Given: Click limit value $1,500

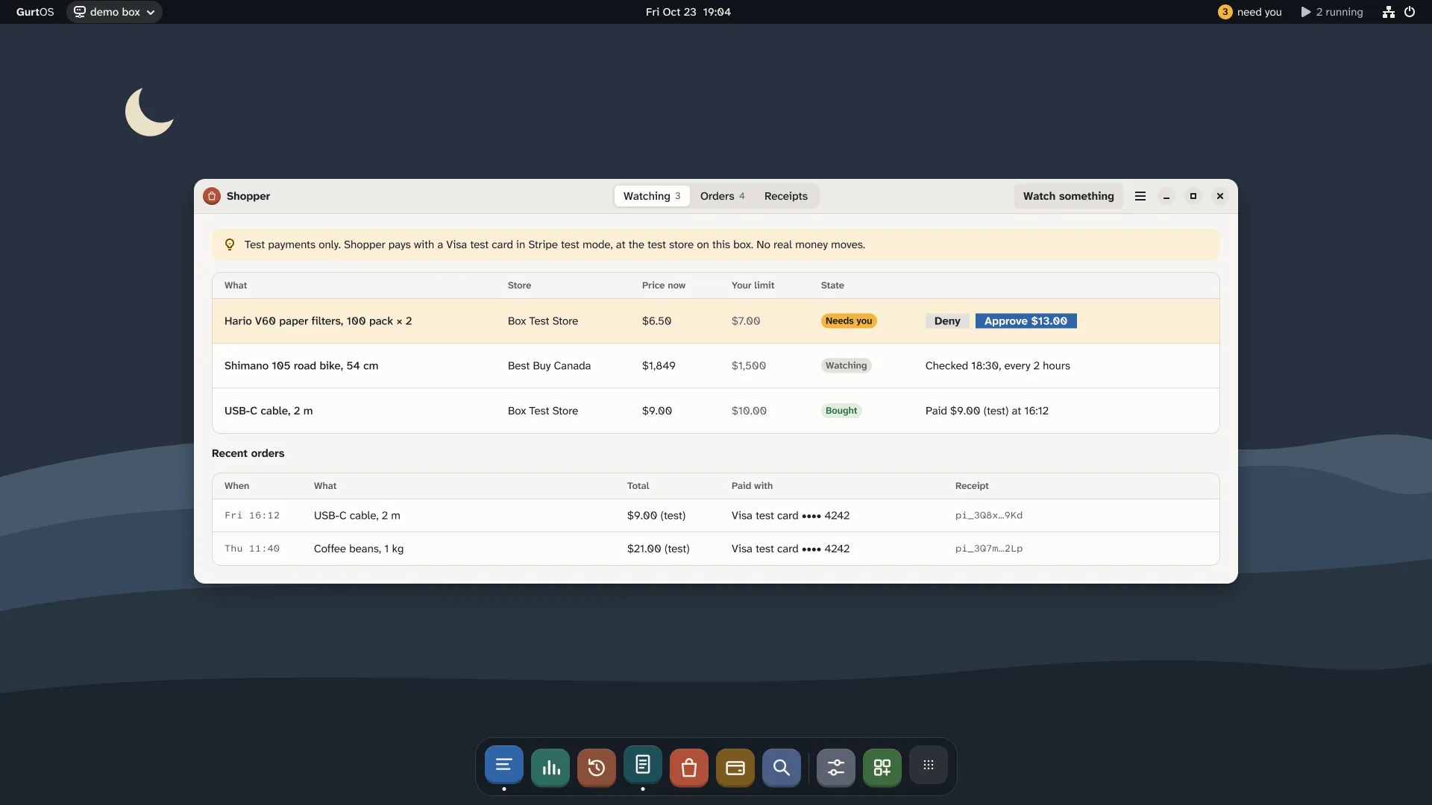Looking at the screenshot, I should (749, 366).
